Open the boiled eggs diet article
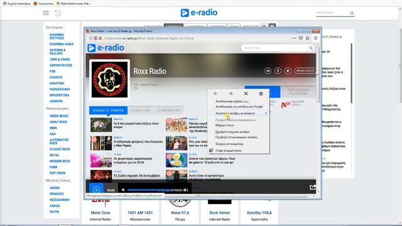This screenshot has width=402, height=226. pyautogui.click(x=212, y=161)
